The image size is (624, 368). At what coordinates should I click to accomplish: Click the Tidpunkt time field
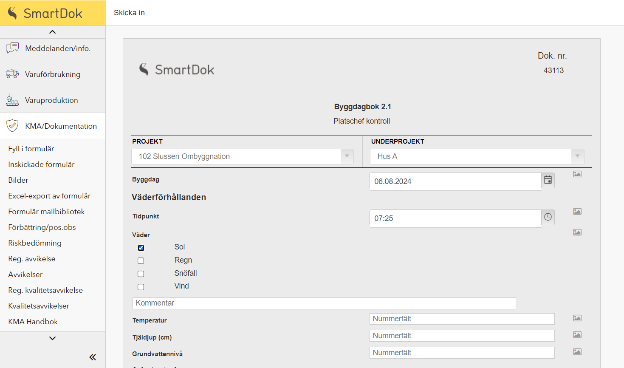[x=455, y=218]
